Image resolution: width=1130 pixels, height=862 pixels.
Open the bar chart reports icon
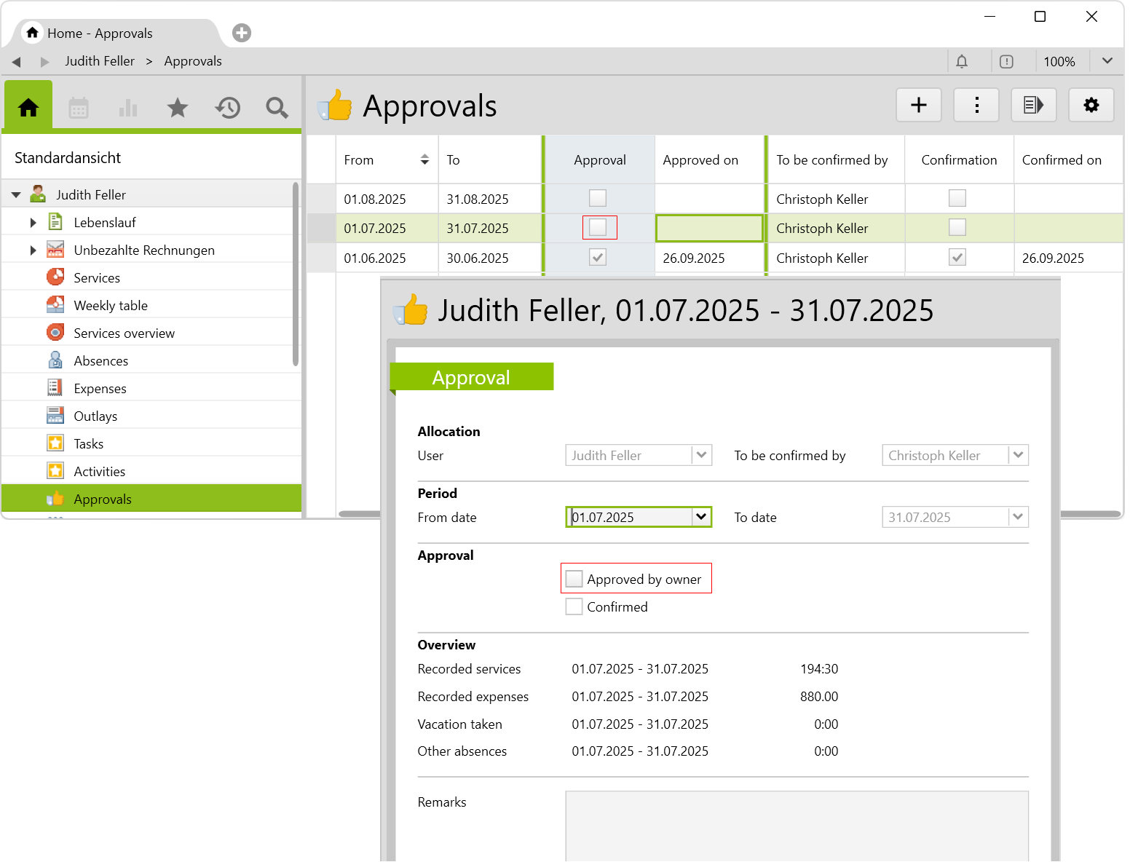(128, 108)
